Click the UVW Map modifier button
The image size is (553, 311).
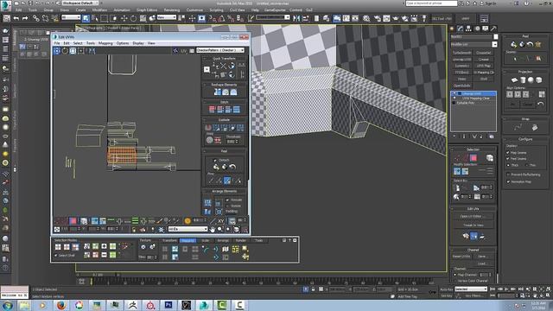click(x=484, y=66)
